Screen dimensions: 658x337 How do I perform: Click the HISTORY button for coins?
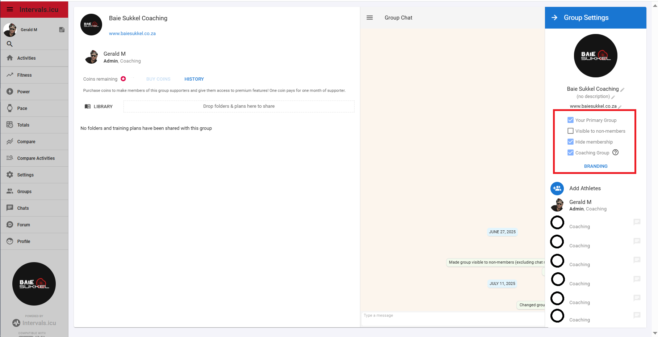coord(194,79)
